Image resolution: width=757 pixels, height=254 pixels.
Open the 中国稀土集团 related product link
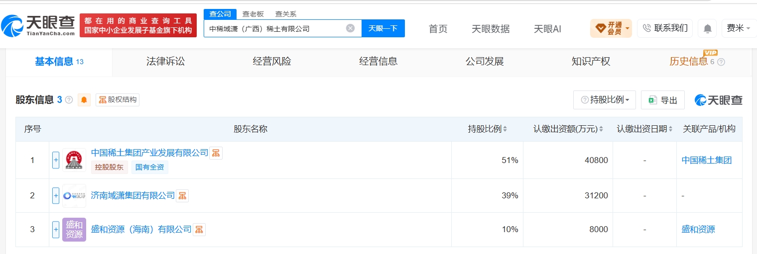coord(706,160)
